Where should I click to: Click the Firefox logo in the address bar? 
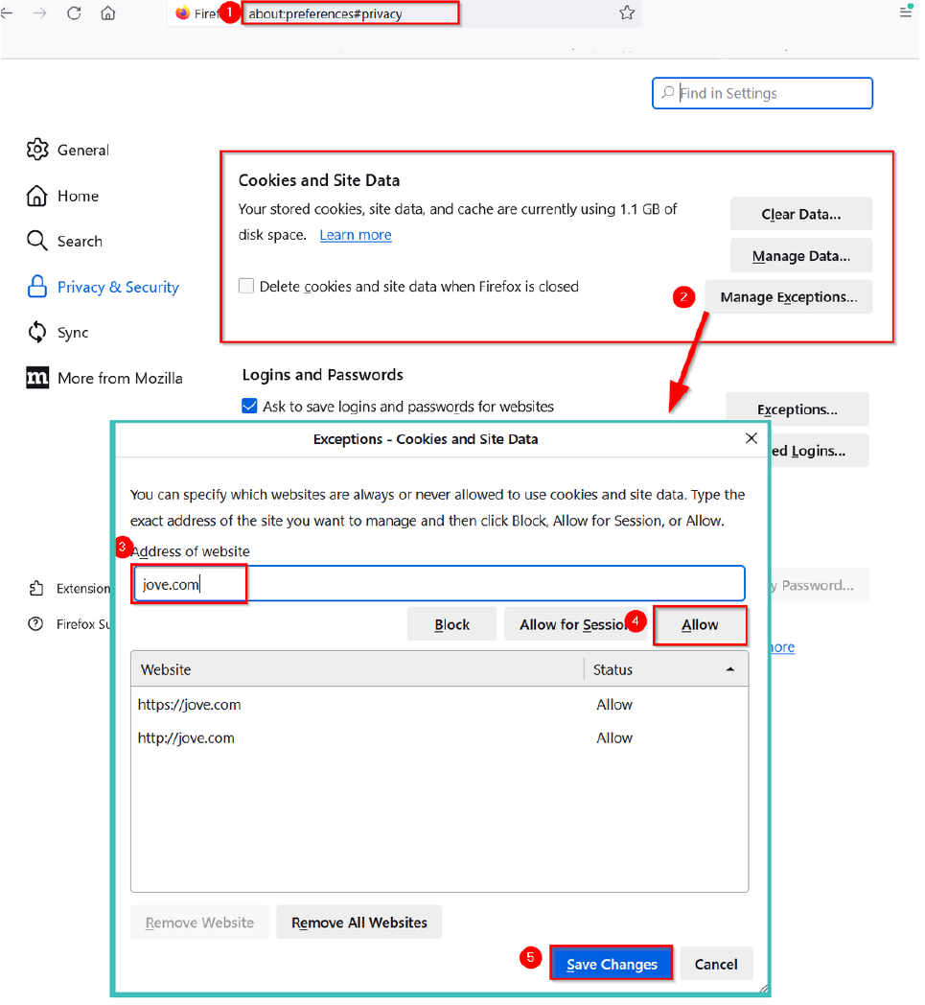182,13
